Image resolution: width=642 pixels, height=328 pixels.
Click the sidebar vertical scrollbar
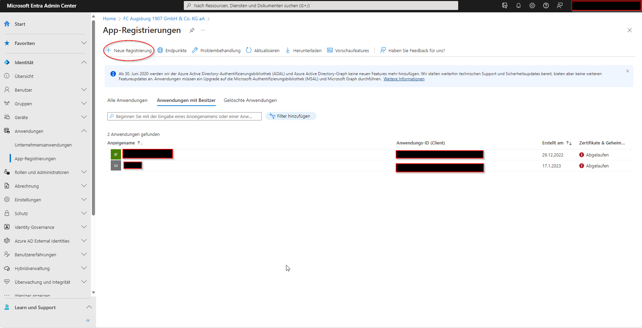[93, 118]
